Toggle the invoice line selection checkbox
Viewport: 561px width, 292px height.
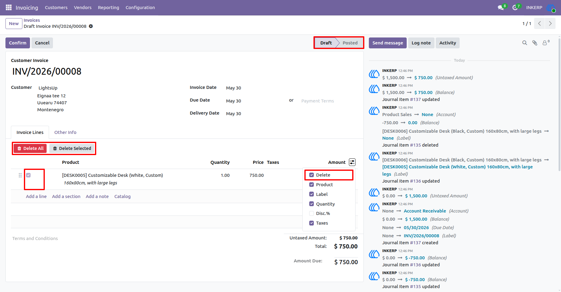point(28,175)
